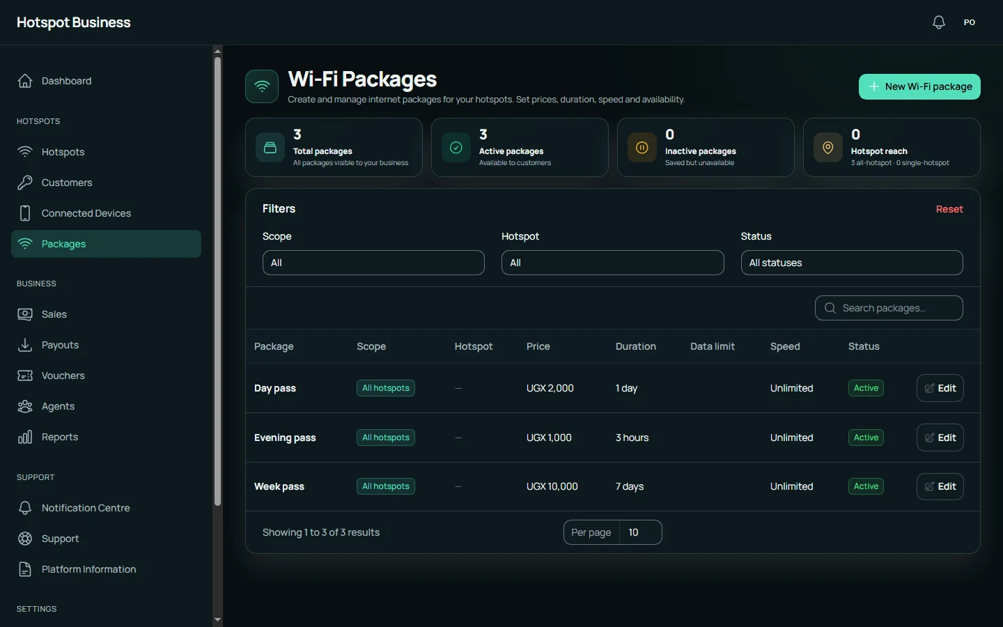Image resolution: width=1003 pixels, height=627 pixels.
Task: Click the Agents people icon
Action: coord(25,406)
